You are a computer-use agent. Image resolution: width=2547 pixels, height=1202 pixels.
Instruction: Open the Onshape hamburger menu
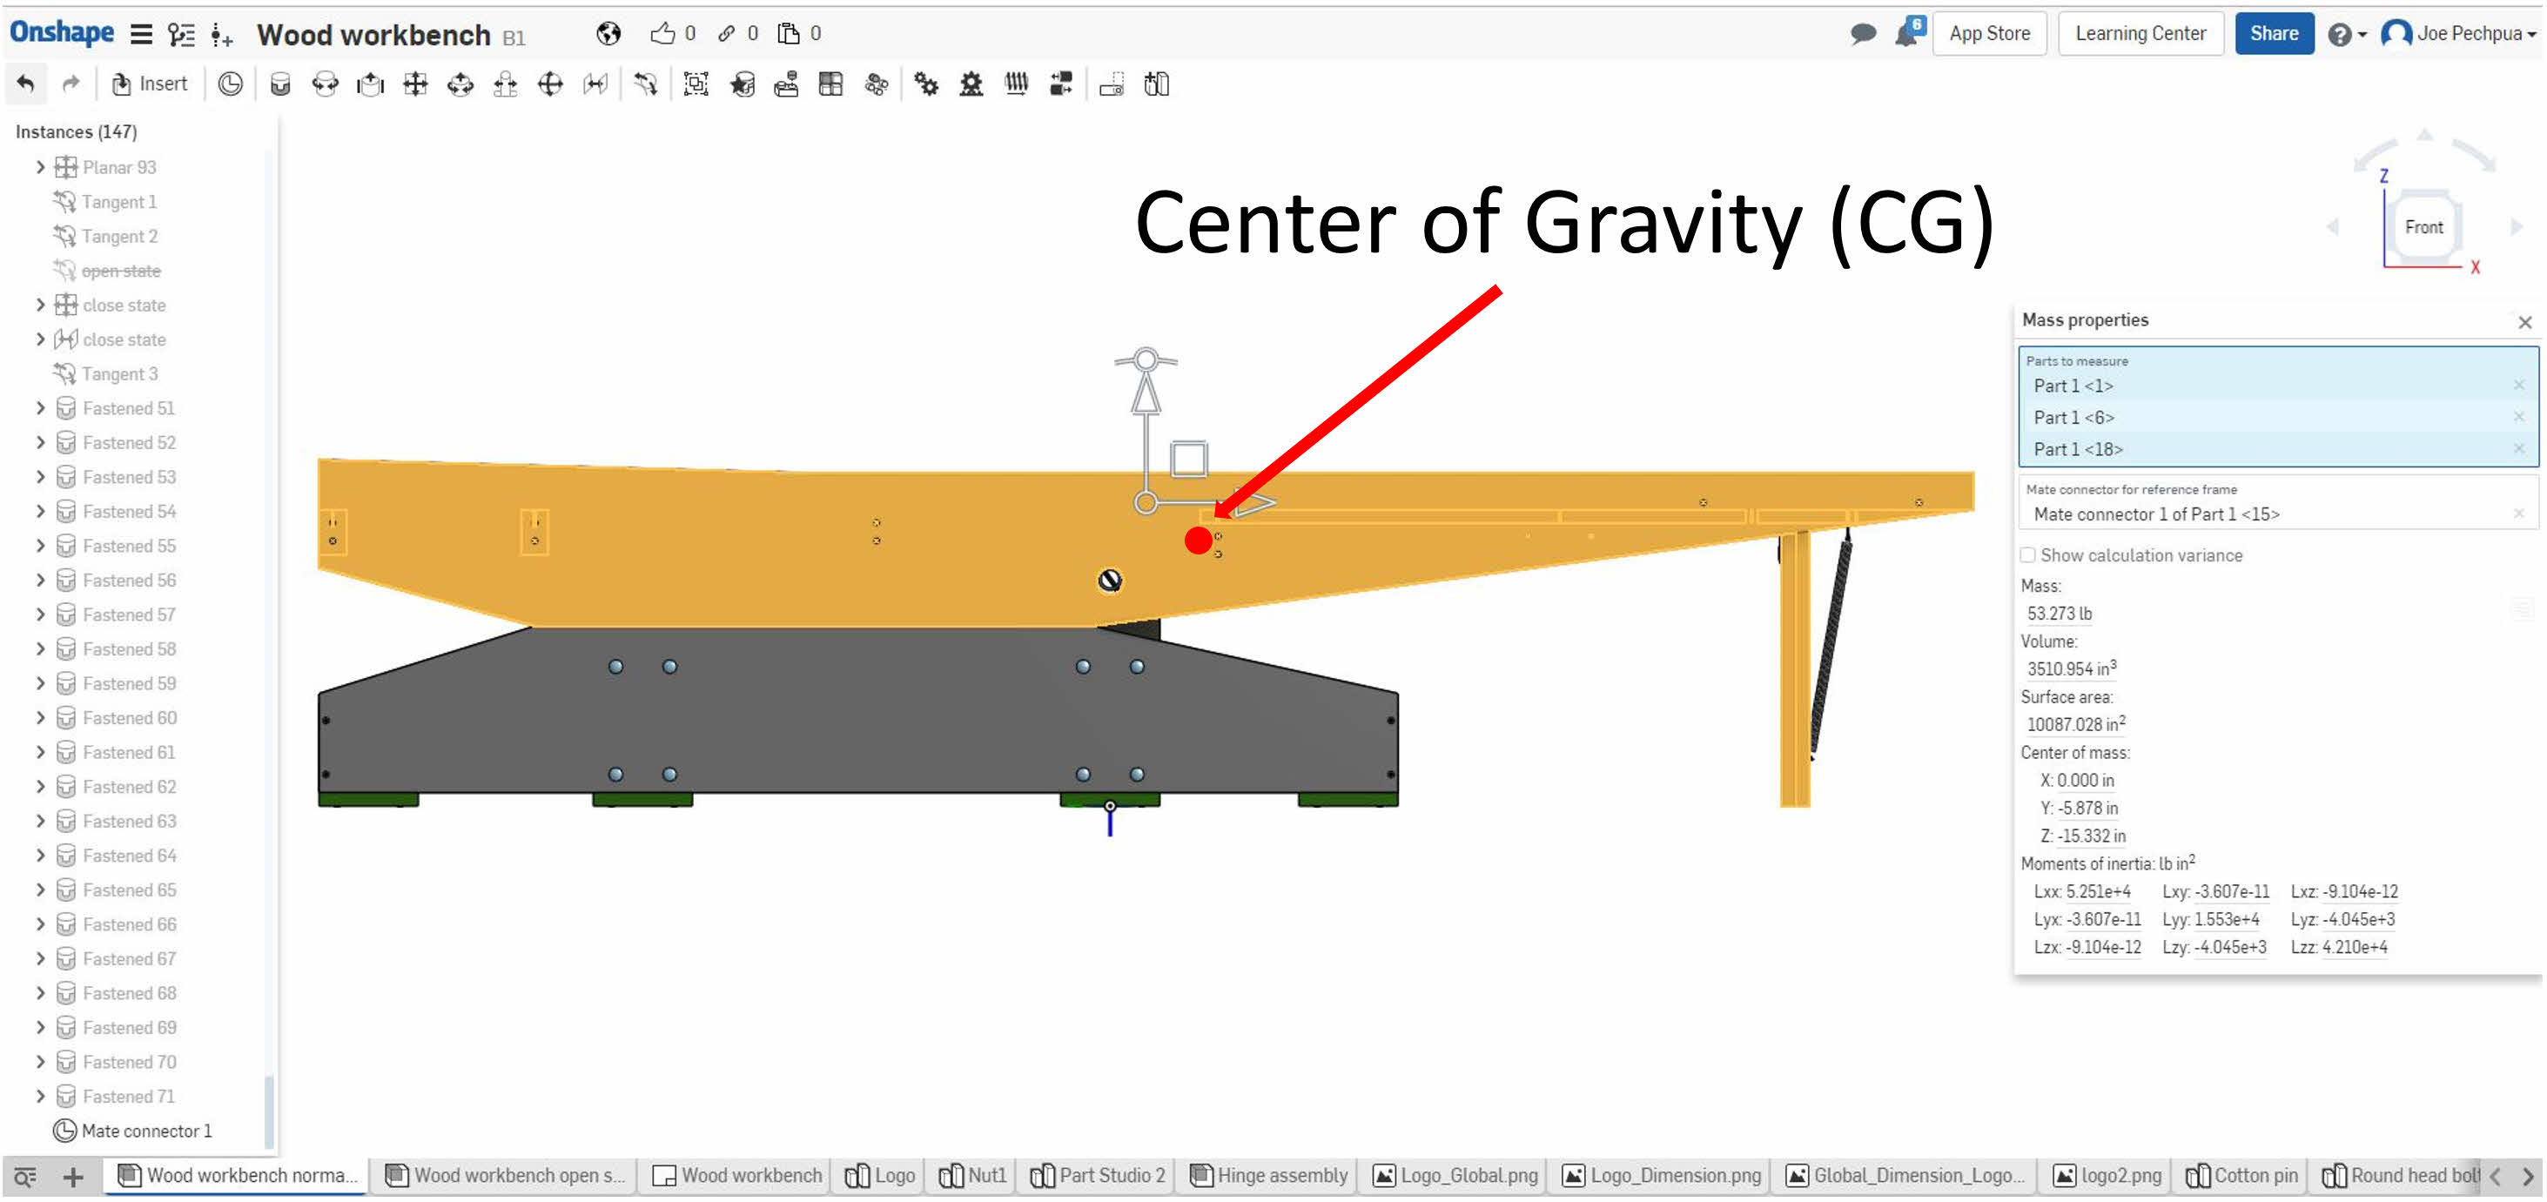click(141, 35)
